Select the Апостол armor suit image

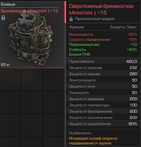(31, 39)
